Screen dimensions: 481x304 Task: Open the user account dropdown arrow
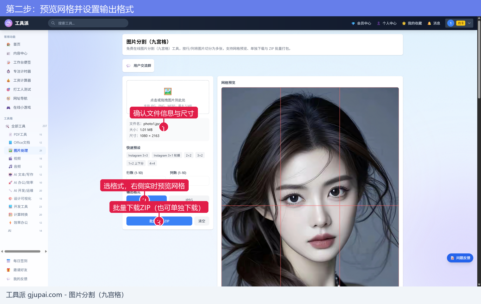pos(469,23)
